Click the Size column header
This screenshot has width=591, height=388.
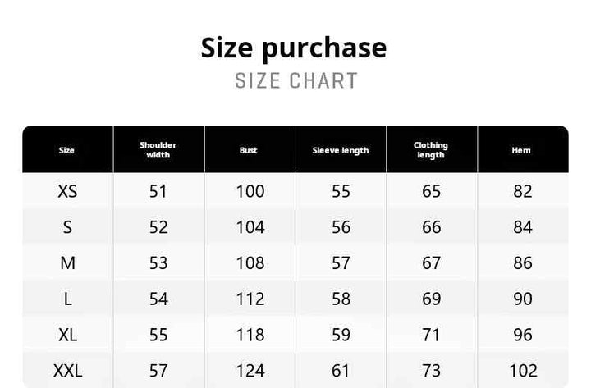click(66, 150)
